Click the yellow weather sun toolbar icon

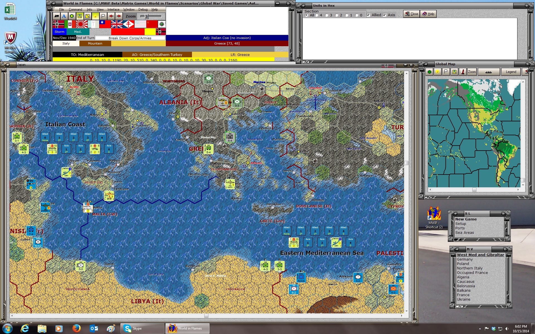click(95, 16)
